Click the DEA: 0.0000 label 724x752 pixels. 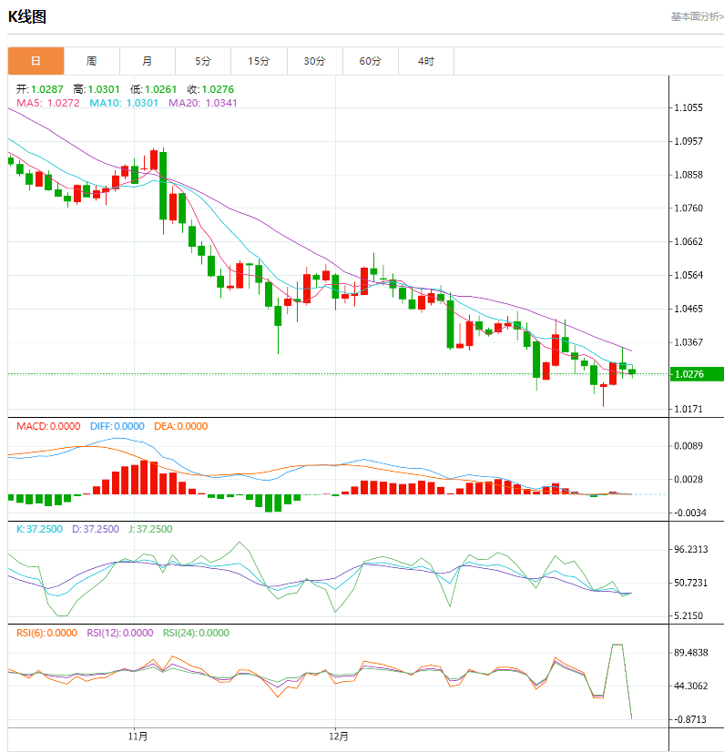pyautogui.click(x=181, y=426)
